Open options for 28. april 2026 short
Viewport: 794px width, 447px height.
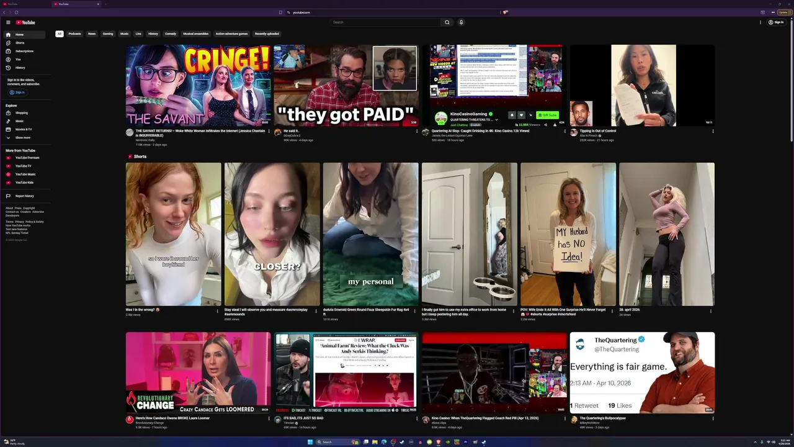click(x=711, y=311)
